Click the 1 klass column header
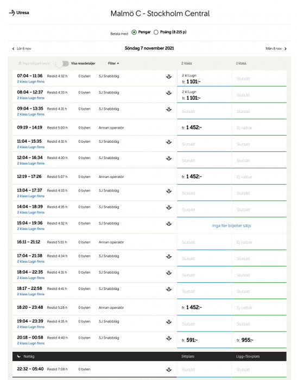Viewport: 297px width, 380px height. coord(241,64)
